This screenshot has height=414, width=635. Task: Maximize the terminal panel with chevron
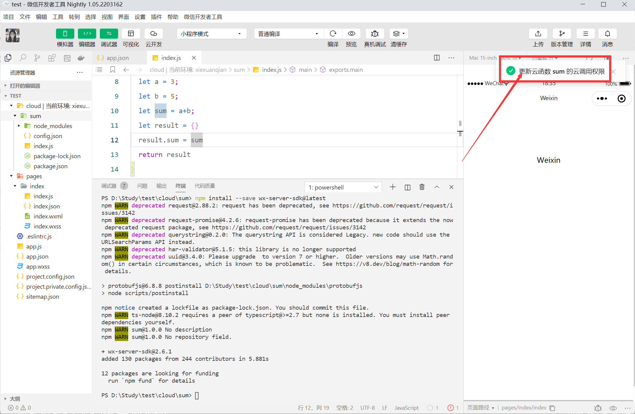(x=437, y=187)
